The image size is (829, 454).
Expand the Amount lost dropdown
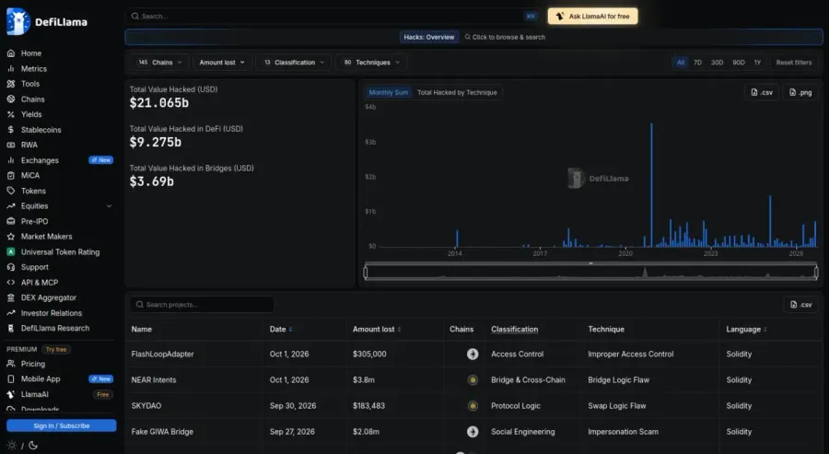click(222, 63)
